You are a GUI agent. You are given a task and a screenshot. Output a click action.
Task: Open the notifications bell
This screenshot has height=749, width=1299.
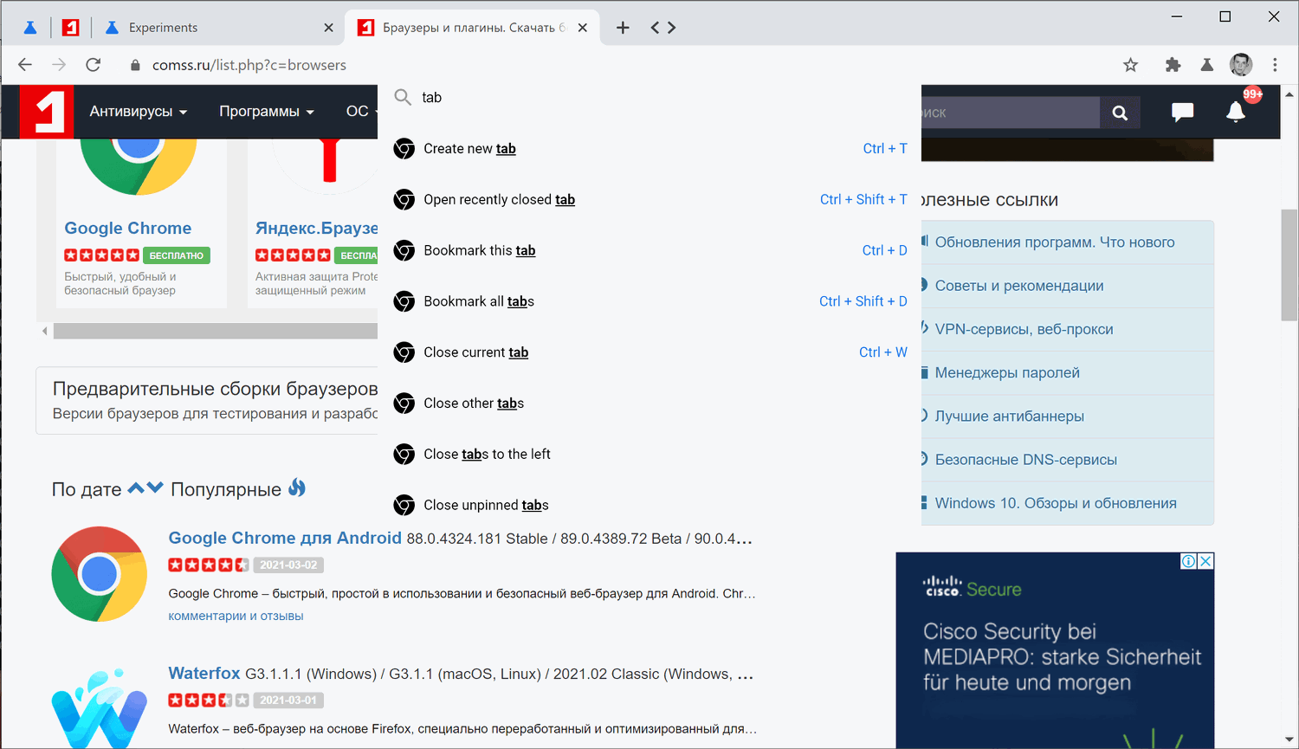(x=1236, y=112)
